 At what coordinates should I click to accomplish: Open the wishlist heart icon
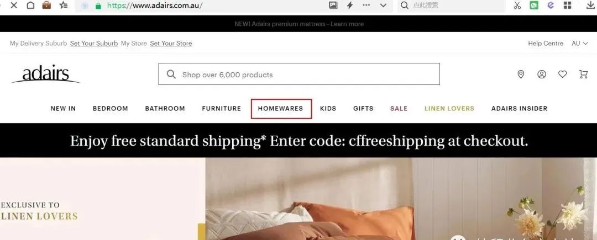tap(562, 74)
